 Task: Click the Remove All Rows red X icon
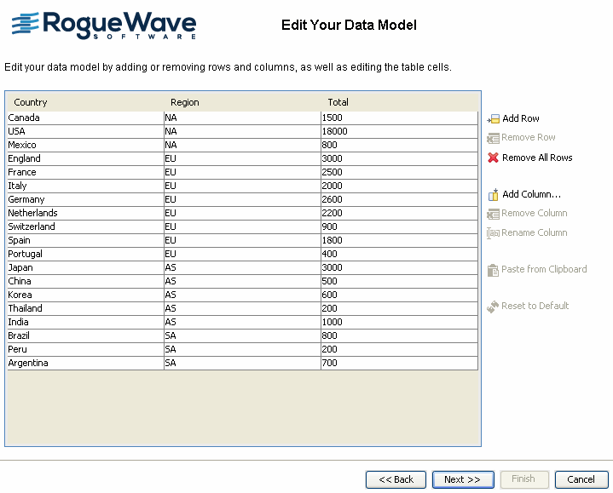click(x=493, y=158)
